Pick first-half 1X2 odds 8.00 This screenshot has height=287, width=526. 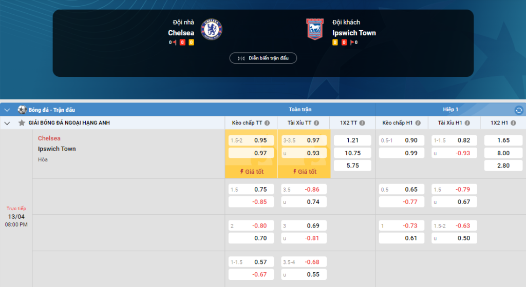click(503, 153)
